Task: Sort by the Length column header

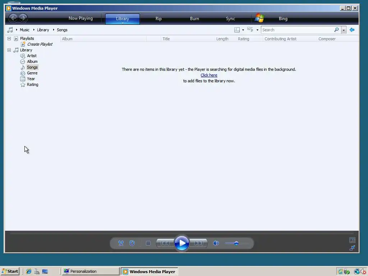Action: pyautogui.click(x=225, y=39)
